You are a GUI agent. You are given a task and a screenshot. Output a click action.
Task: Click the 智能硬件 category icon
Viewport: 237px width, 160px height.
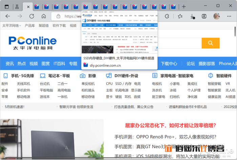pos(211,76)
